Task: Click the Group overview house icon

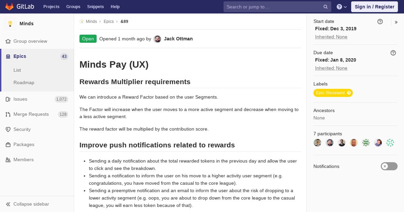Action: (8, 41)
